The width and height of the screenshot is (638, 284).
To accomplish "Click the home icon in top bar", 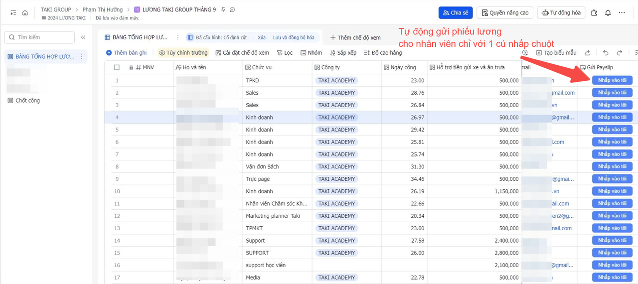I will click(25, 13).
